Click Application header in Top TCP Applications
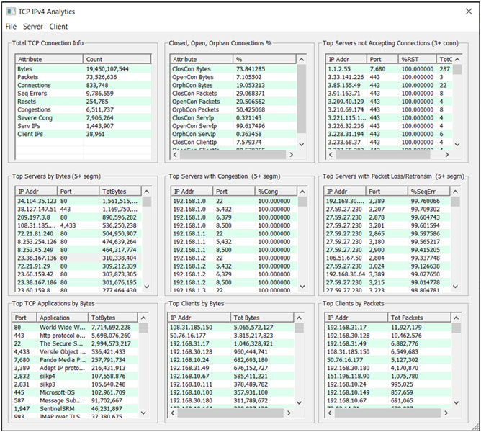 pos(63,318)
